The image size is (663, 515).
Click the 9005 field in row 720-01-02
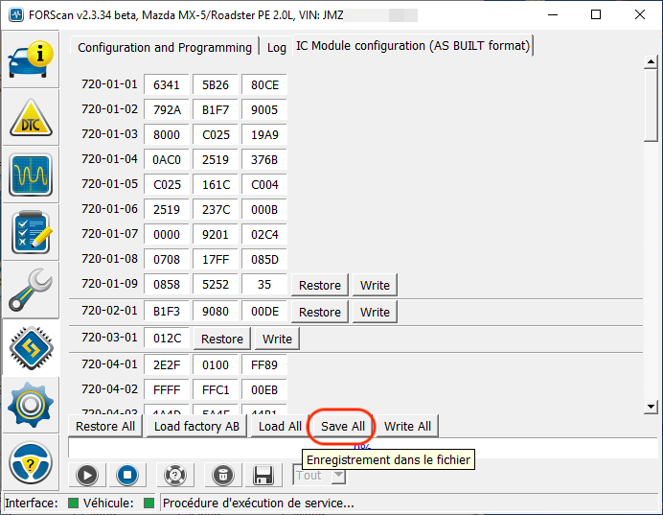[264, 110]
